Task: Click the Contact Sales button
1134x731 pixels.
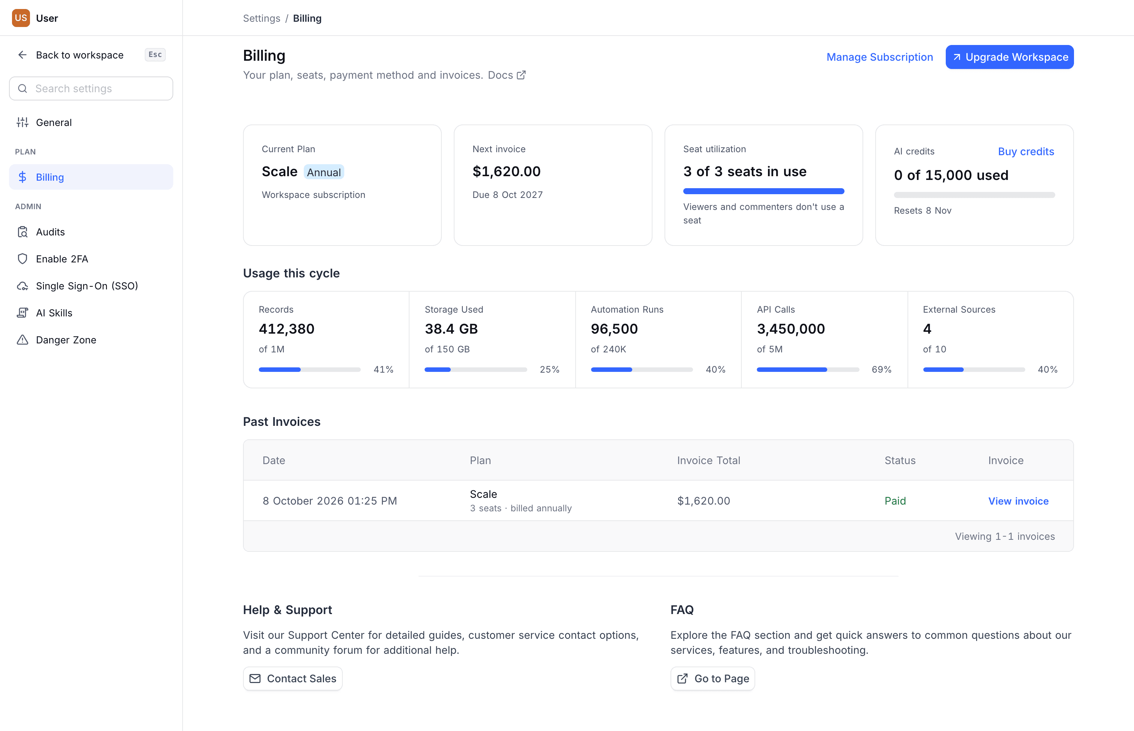Action: 292,679
